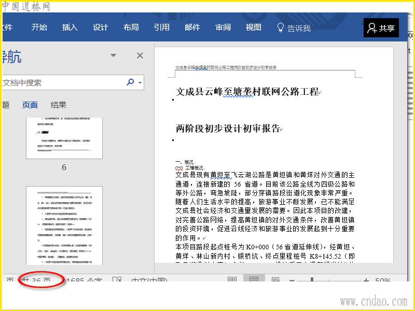This screenshot has height=311, width=415.
Task: Open the 视图 ribbon tab
Action: pos(254,27)
